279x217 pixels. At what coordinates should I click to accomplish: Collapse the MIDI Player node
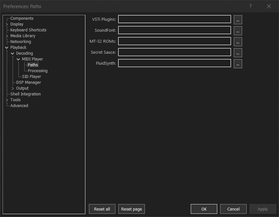pyautogui.click(x=18, y=59)
